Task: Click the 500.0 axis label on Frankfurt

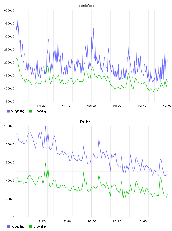Action: [x=10, y=102]
